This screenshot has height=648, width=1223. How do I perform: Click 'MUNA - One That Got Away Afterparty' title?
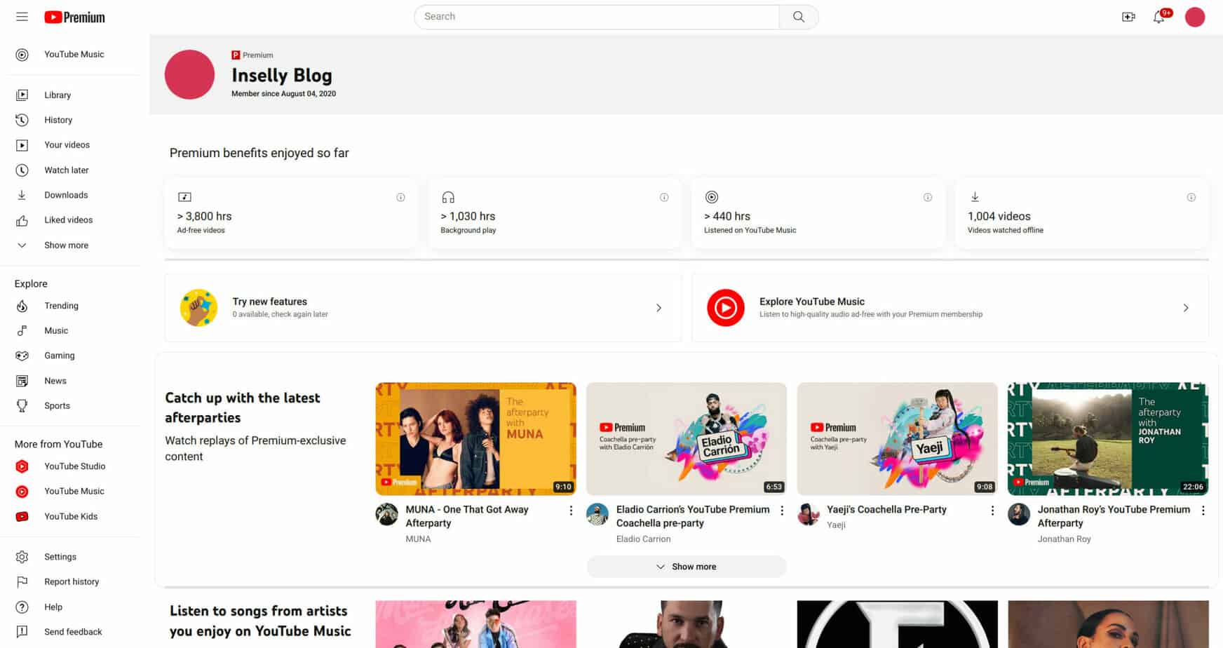tap(467, 516)
